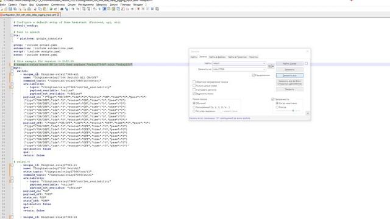The width and height of the screenshot is (390, 219).
Task: Open the arrow menu beside the swap button
Action: pyautogui.click(x=273, y=66)
